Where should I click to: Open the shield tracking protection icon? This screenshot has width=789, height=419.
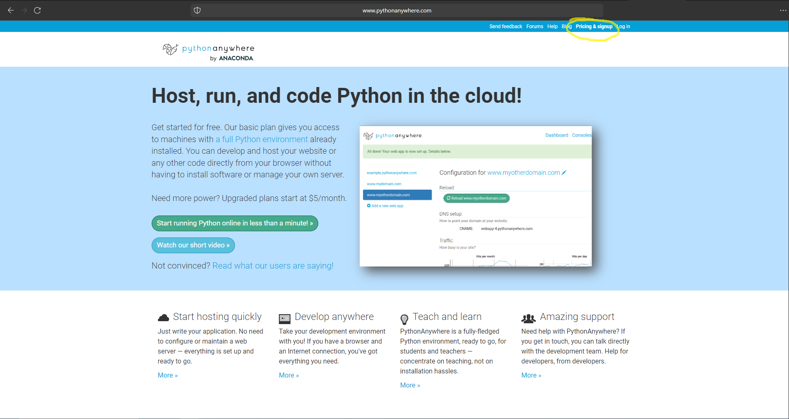(x=197, y=10)
